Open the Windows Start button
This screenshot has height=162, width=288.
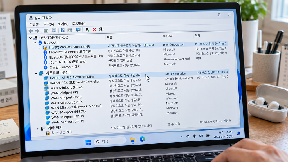[88, 142]
